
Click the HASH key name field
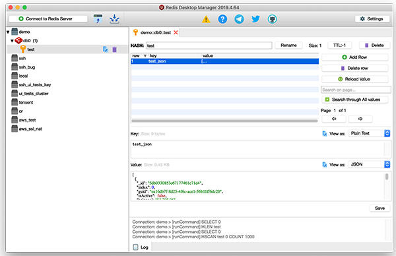pyautogui.click(x=209, y=46)
